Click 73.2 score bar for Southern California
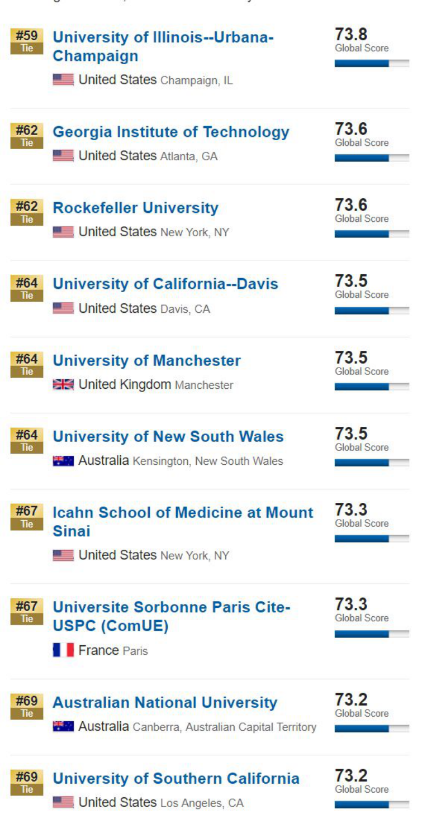The width and height of the screenshot is (422, 824). click(372, 805)
